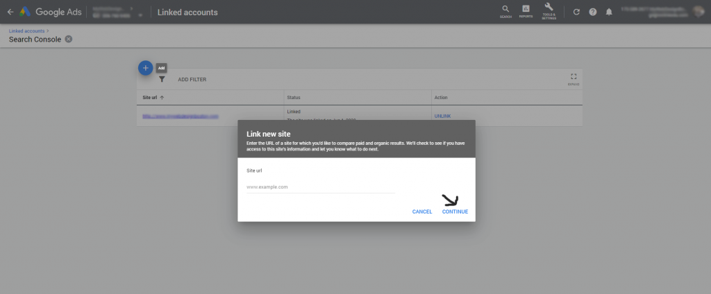Click the Refresh icon
Image resolution: width=711 pixels, height=294 pixels.
point(576,12)
